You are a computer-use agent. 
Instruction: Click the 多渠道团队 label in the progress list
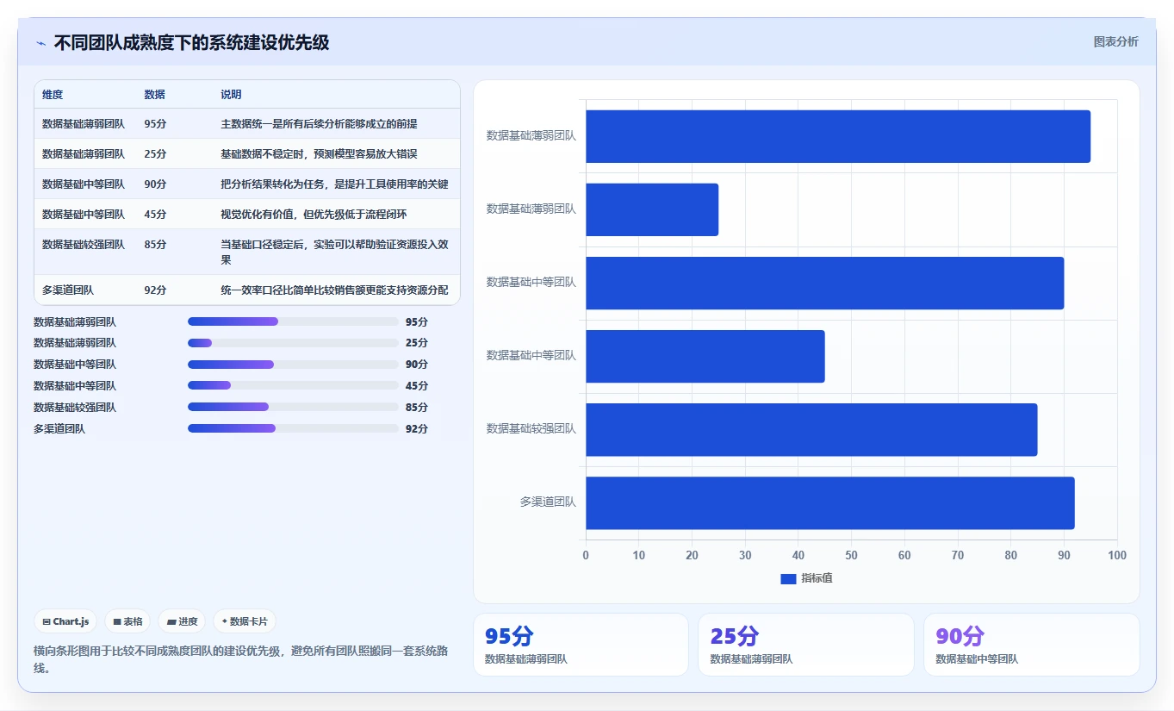[59, 428]
